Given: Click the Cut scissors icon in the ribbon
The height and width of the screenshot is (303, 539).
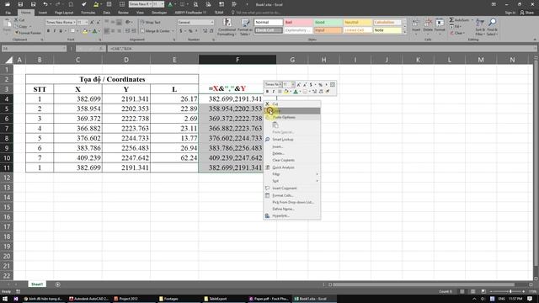Looking at the screenshot, I should pyautogui.click(x=16, y=20).
